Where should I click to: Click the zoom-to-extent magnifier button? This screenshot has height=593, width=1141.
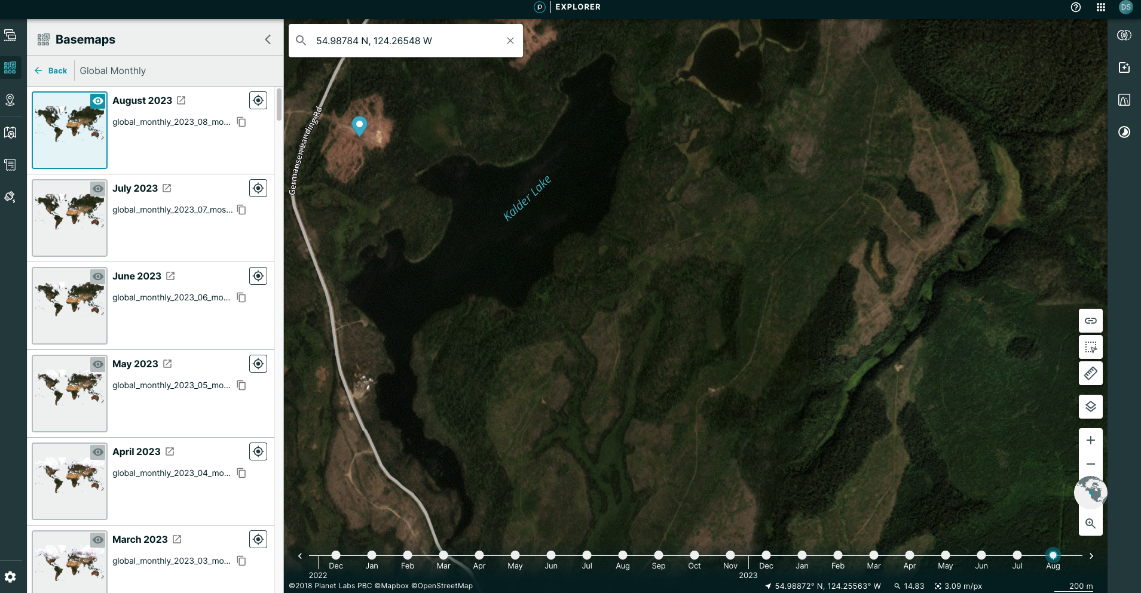(x=1091, y=524)
